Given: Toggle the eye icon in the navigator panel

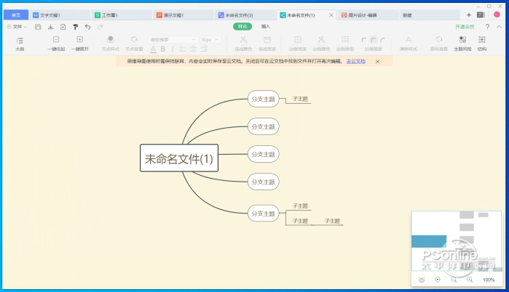Looking at the screenshot, I should 422,280.
